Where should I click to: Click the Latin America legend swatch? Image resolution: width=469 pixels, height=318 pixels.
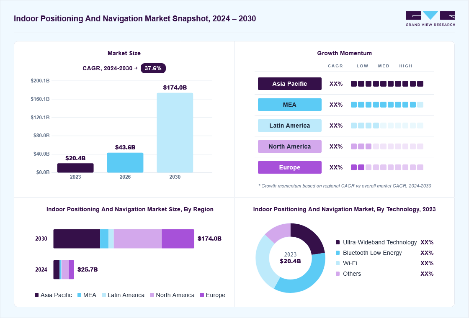tap(104, 295)
